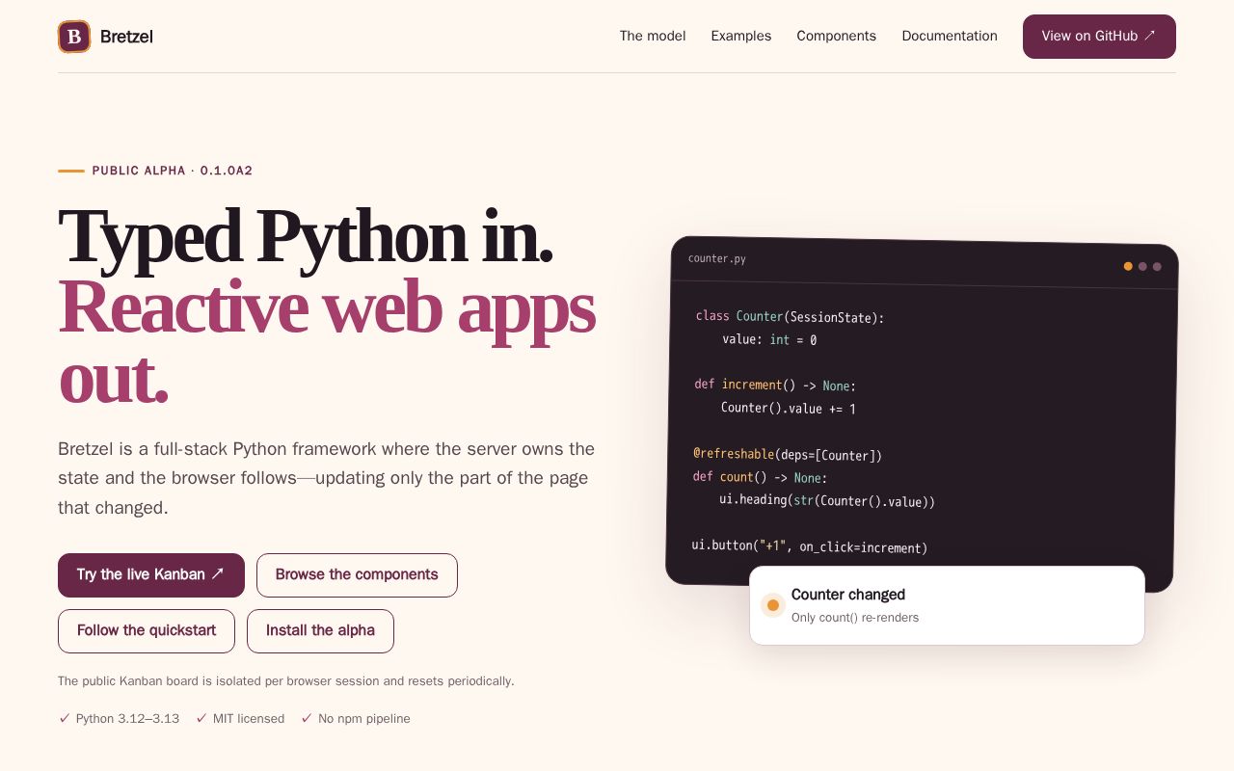
Task: Click the counter.py file name label
Action: [x=717, y=258]
